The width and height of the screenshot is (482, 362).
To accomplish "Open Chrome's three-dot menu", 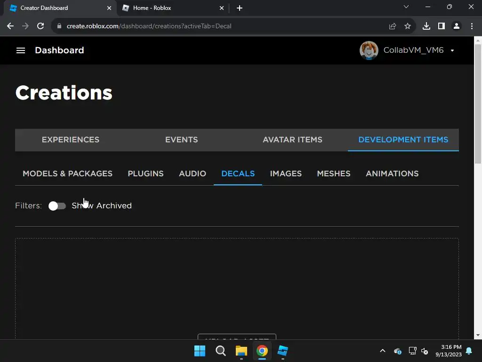I will click(472, 26).
